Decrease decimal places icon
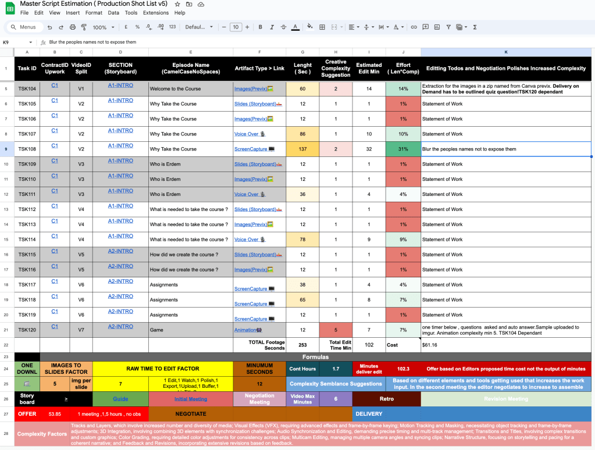595x450 pixels. pyautogui.click(x=149, y=27)
